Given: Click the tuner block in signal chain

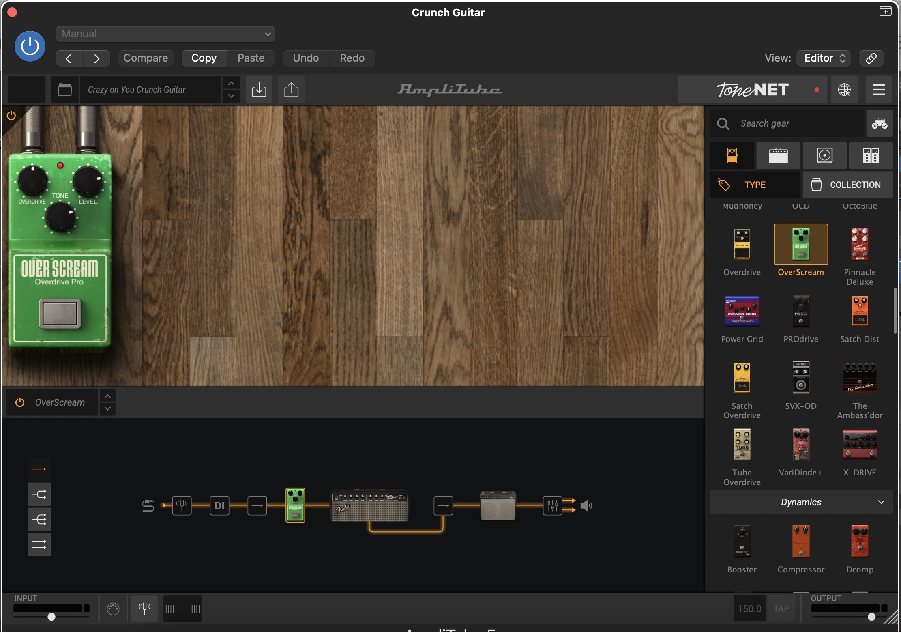Looking at the screenshot, I should pos(182,505).
